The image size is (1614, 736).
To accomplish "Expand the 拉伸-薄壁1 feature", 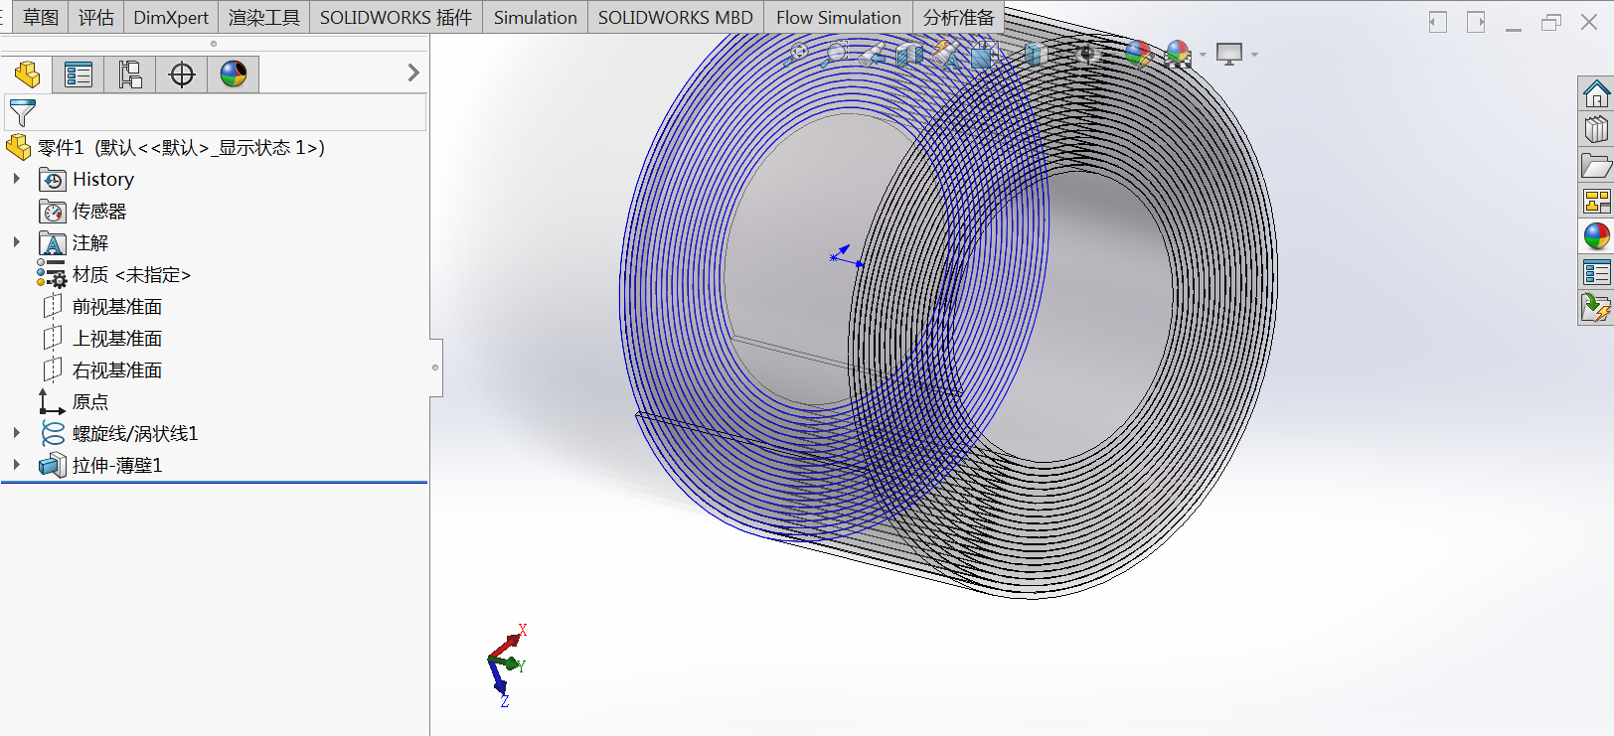I will click(17, 465).
